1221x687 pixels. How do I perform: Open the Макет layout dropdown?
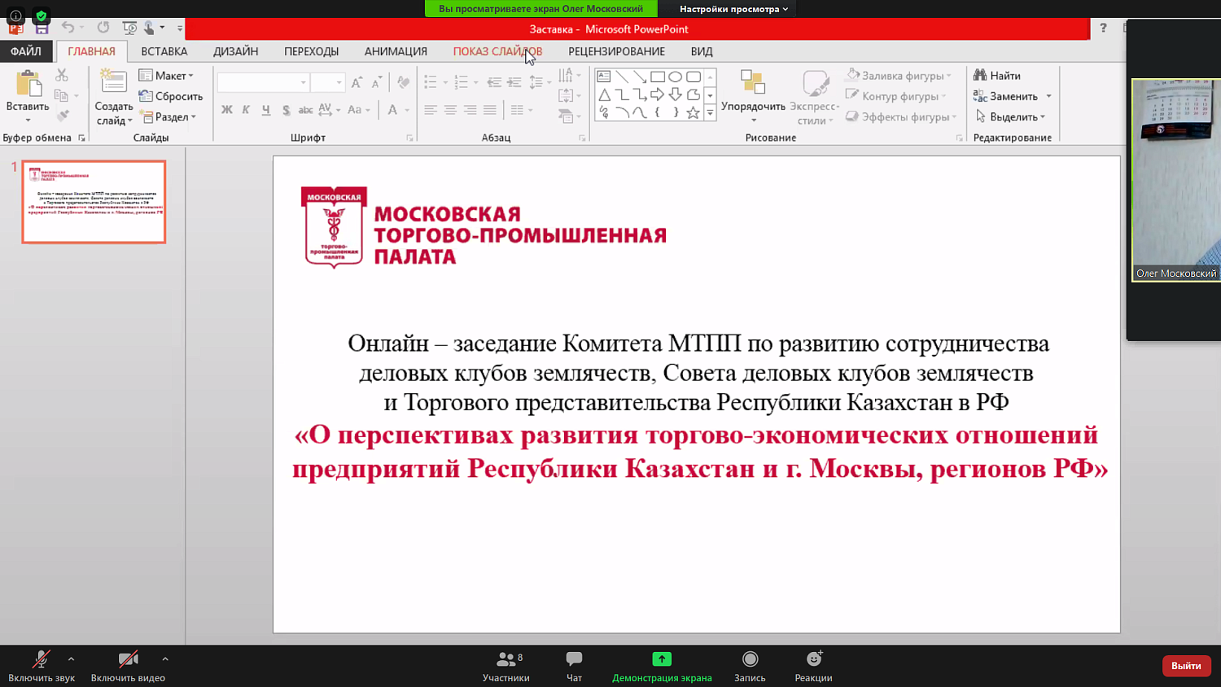[170, 75]
